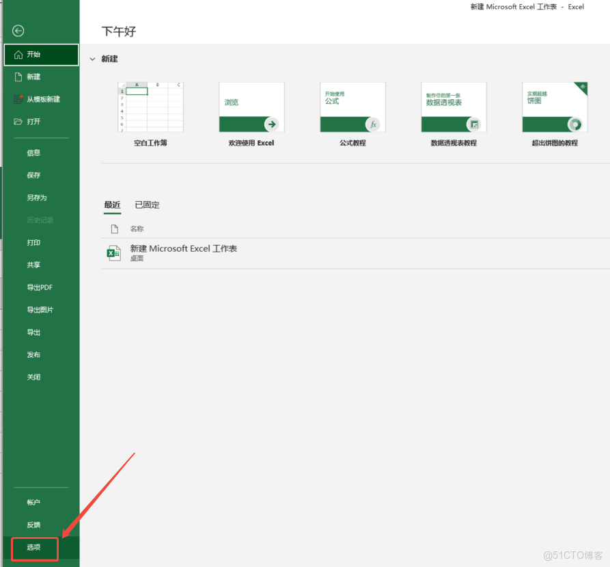
Task: Click the template icon beside 从模板新建
Action: pos(18,99)
